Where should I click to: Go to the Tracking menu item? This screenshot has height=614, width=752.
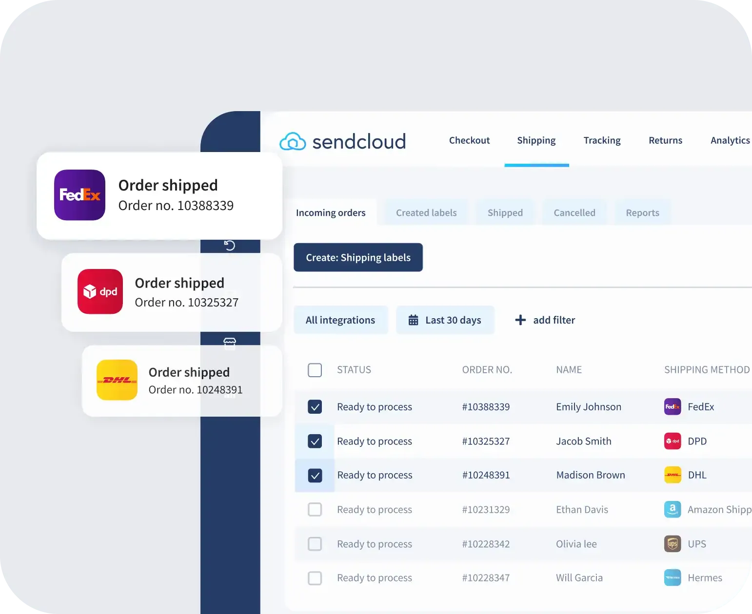(x=602, y=140)
